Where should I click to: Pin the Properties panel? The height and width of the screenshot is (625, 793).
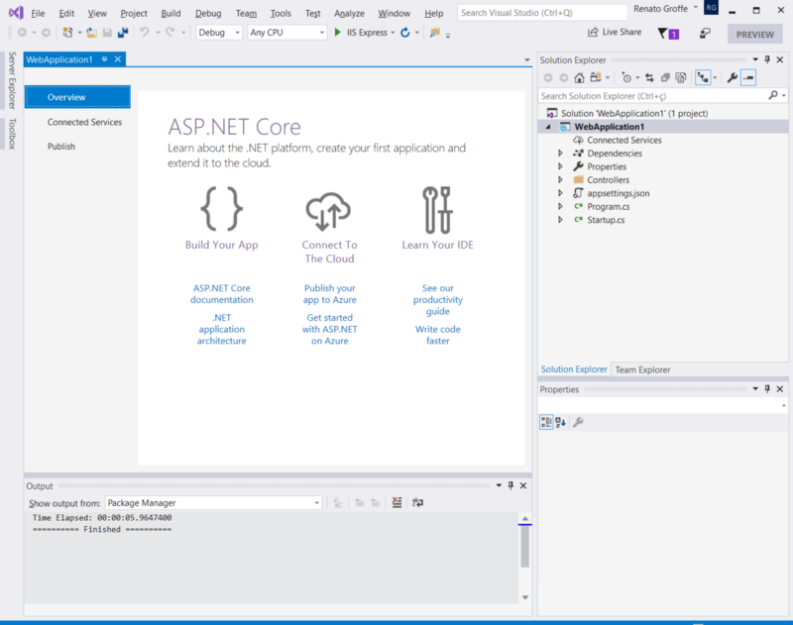[767, 388]
